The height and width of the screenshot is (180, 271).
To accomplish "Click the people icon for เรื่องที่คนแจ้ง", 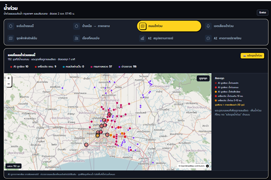I will click(76, 38).
